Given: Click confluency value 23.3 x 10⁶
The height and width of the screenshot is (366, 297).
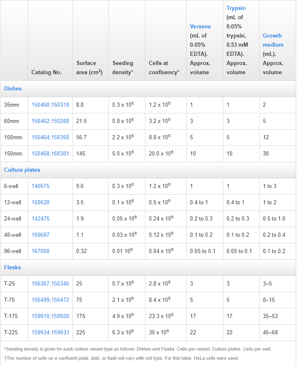Looking at the screenshot, I should pyautogui.click(x=161, y=316).
